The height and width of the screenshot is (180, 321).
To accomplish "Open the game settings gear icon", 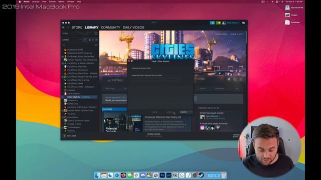I will click(229, 79).
